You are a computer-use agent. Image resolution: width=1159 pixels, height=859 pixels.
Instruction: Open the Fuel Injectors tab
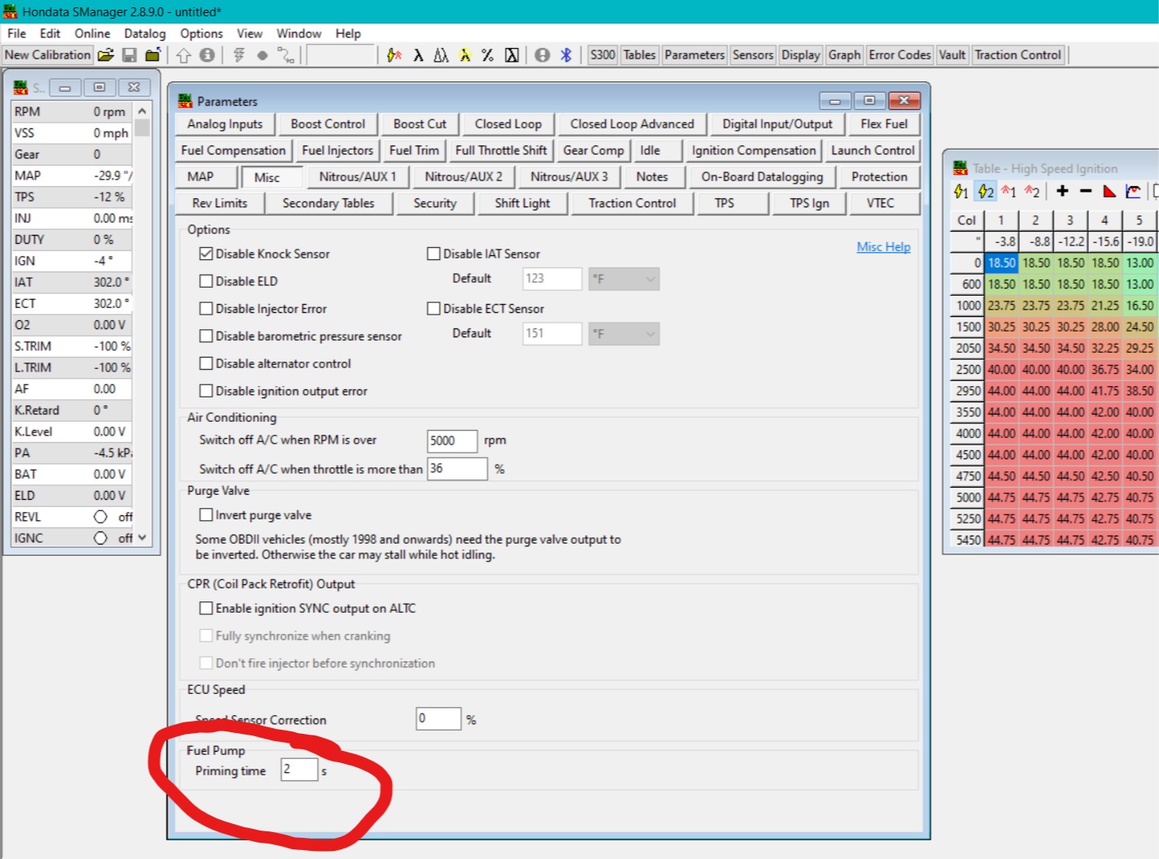coord(337,150)
